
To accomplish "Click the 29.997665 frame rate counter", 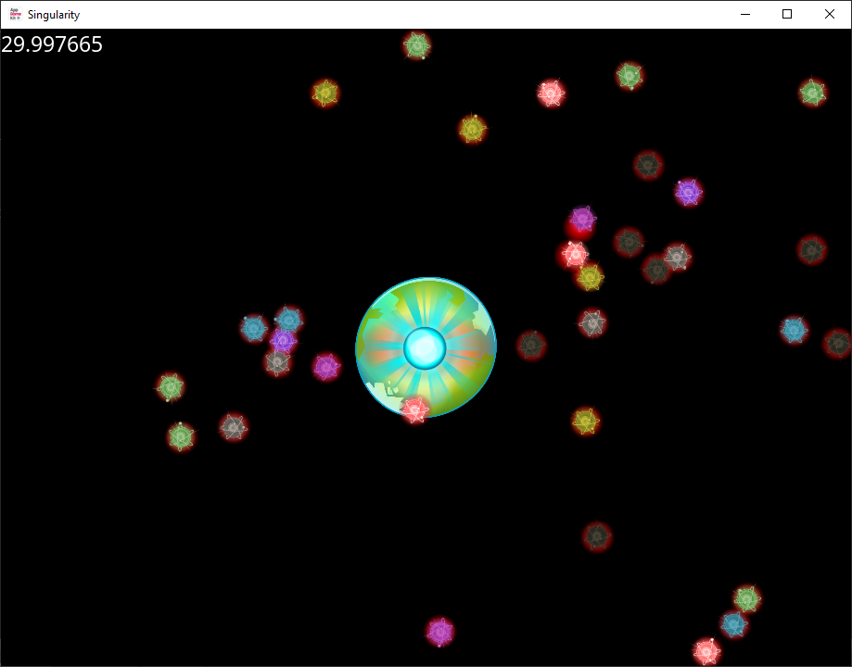I will pyautogui.click(x=52, y=44).
